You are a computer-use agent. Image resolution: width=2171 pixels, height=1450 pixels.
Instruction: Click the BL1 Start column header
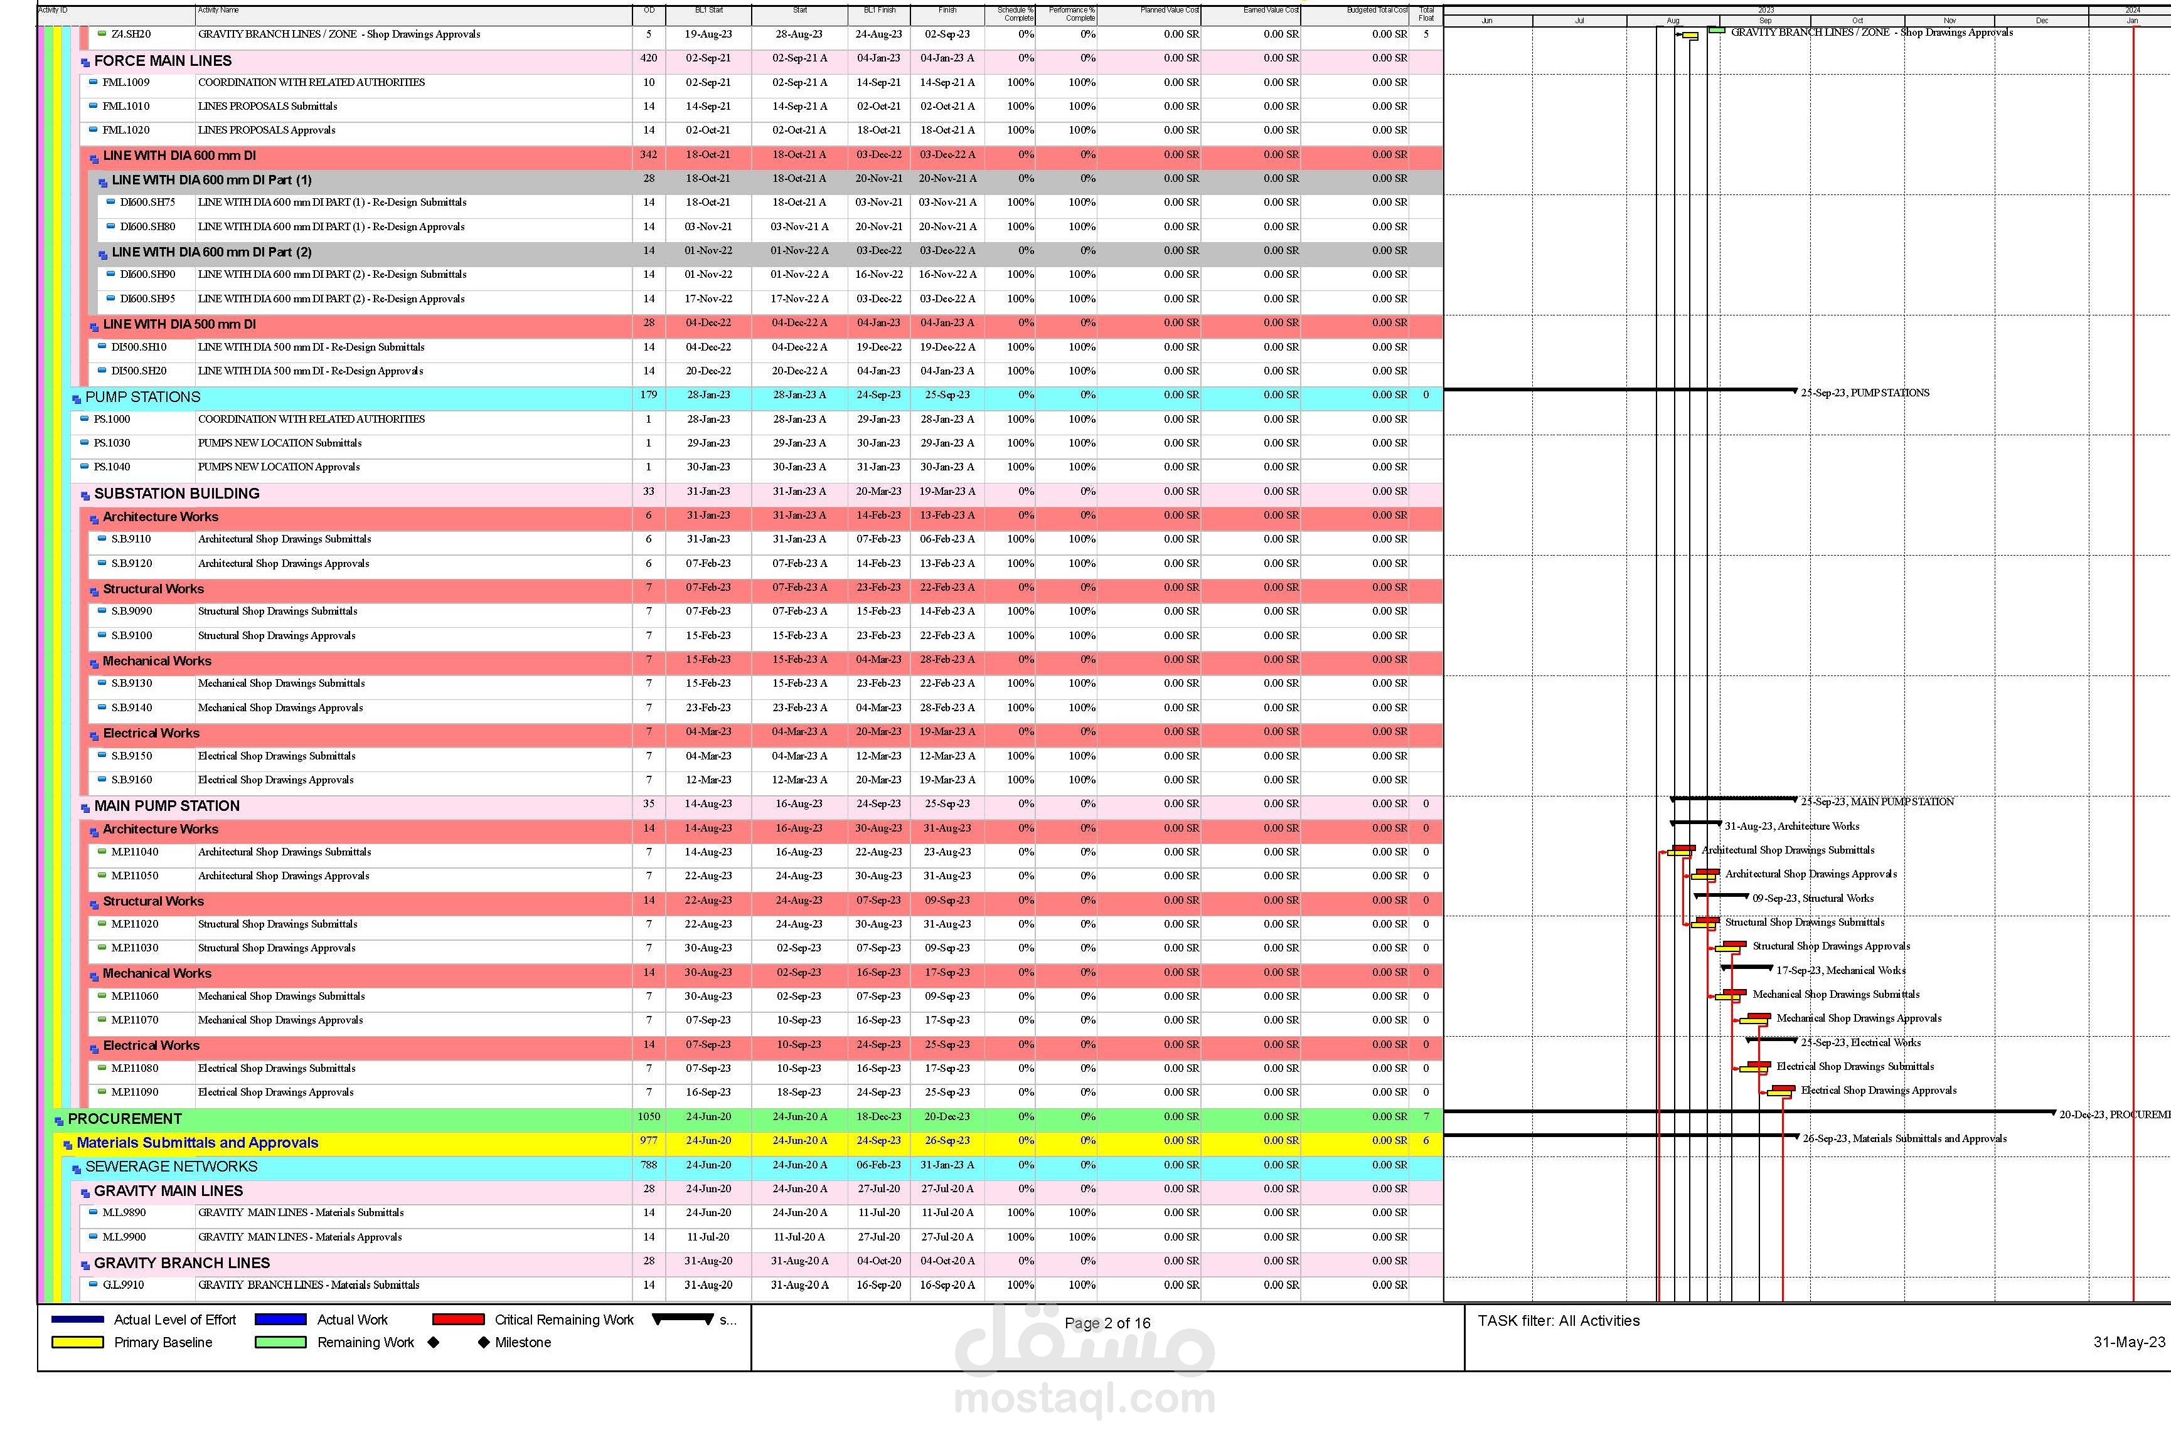pyautogui.click(x=708, y=12)
